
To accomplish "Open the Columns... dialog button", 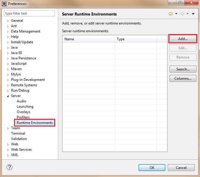I will 183,79.
